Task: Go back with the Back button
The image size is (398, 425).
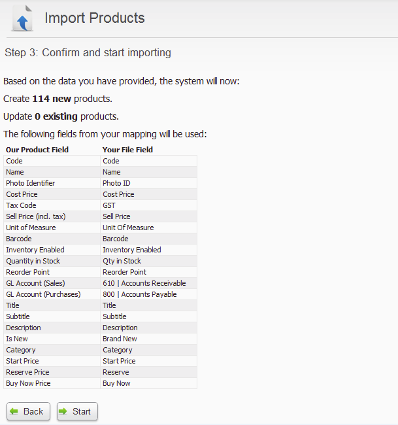Action: 29,411
